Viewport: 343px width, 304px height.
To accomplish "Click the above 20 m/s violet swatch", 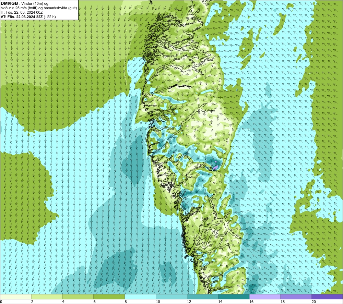I will click(x=327, y=296).
